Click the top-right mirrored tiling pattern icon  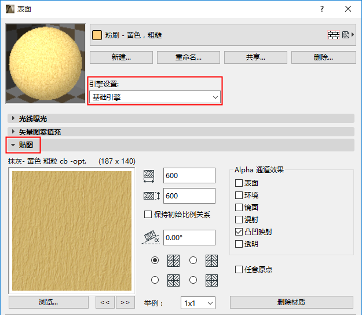coord(211,260)
